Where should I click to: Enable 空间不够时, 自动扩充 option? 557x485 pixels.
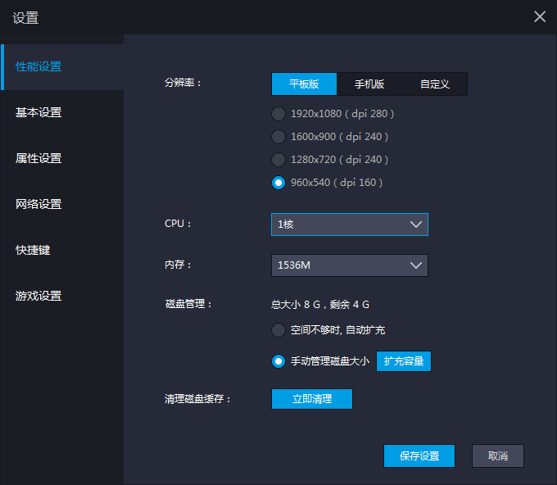pyautogui.click(x=278, y=330)
